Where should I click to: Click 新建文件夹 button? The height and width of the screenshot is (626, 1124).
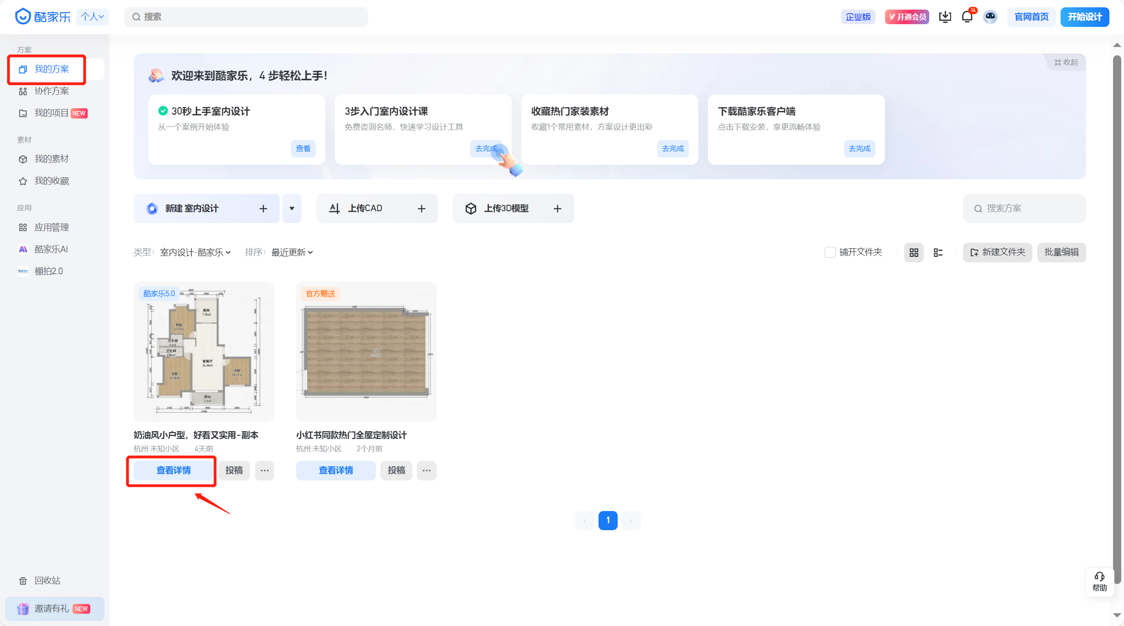tap(998, 252)
